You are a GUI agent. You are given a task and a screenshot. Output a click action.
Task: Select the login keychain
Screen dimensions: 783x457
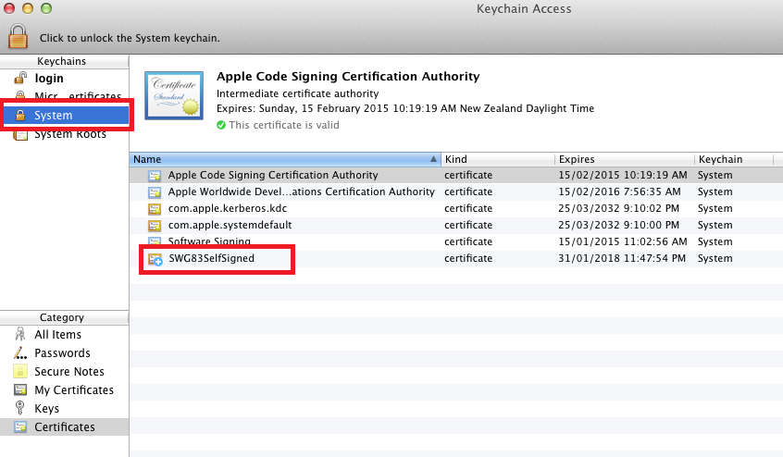(x=48, y=79)
